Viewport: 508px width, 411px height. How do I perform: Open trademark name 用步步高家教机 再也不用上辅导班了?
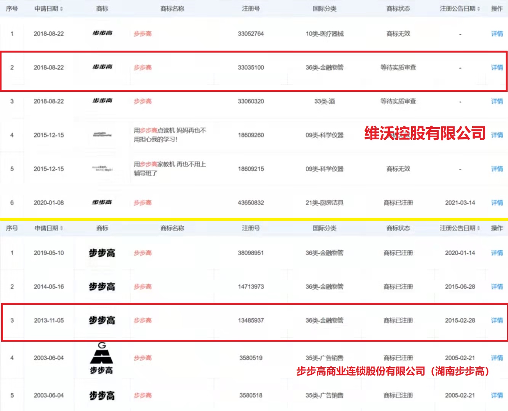(170, 169)
